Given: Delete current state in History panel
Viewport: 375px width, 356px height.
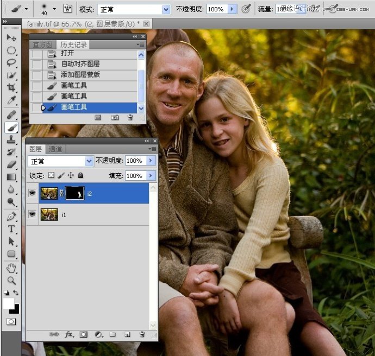Looking at the screenshot, I should [x=130, y=117].
